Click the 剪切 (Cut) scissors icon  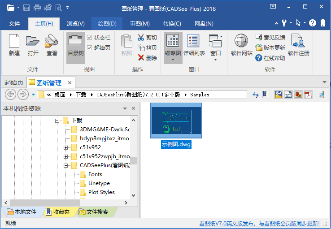[141, 37]
